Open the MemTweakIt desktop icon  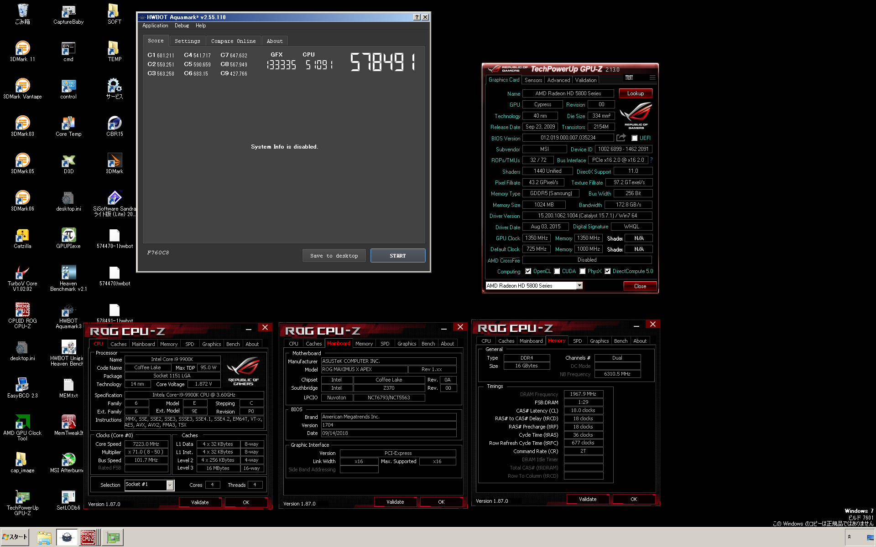pyautogui.click(x=68, y=425)
